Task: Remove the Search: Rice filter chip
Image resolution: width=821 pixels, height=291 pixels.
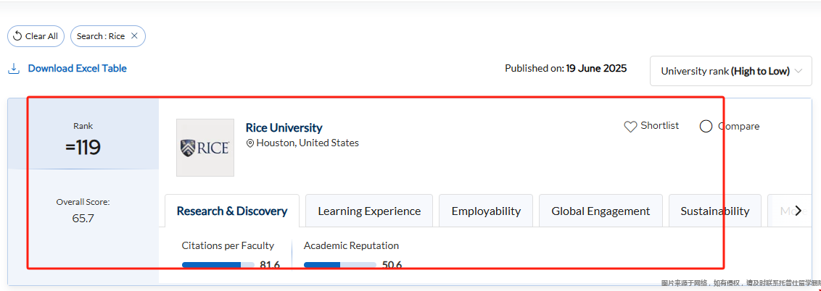Action: point(134,36)
